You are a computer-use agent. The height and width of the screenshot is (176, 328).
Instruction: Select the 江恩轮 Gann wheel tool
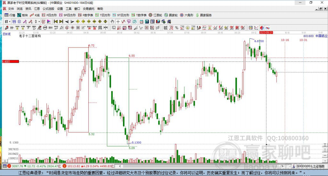(x=157, y=15)
